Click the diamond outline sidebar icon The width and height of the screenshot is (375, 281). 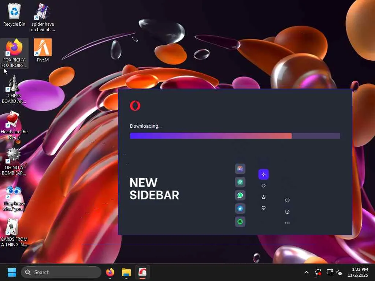[x=264, y=186]
